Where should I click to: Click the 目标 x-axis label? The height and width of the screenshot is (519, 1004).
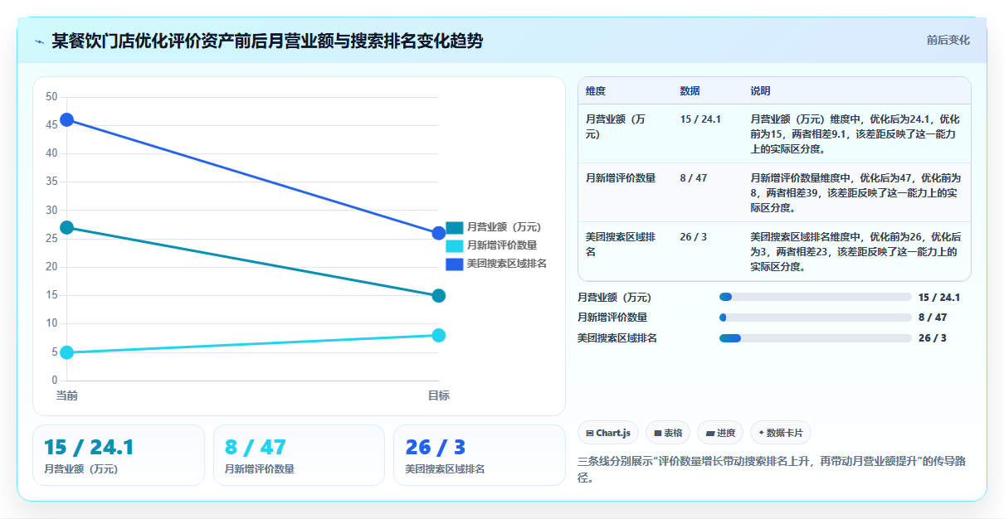click(x=439, y=395)
